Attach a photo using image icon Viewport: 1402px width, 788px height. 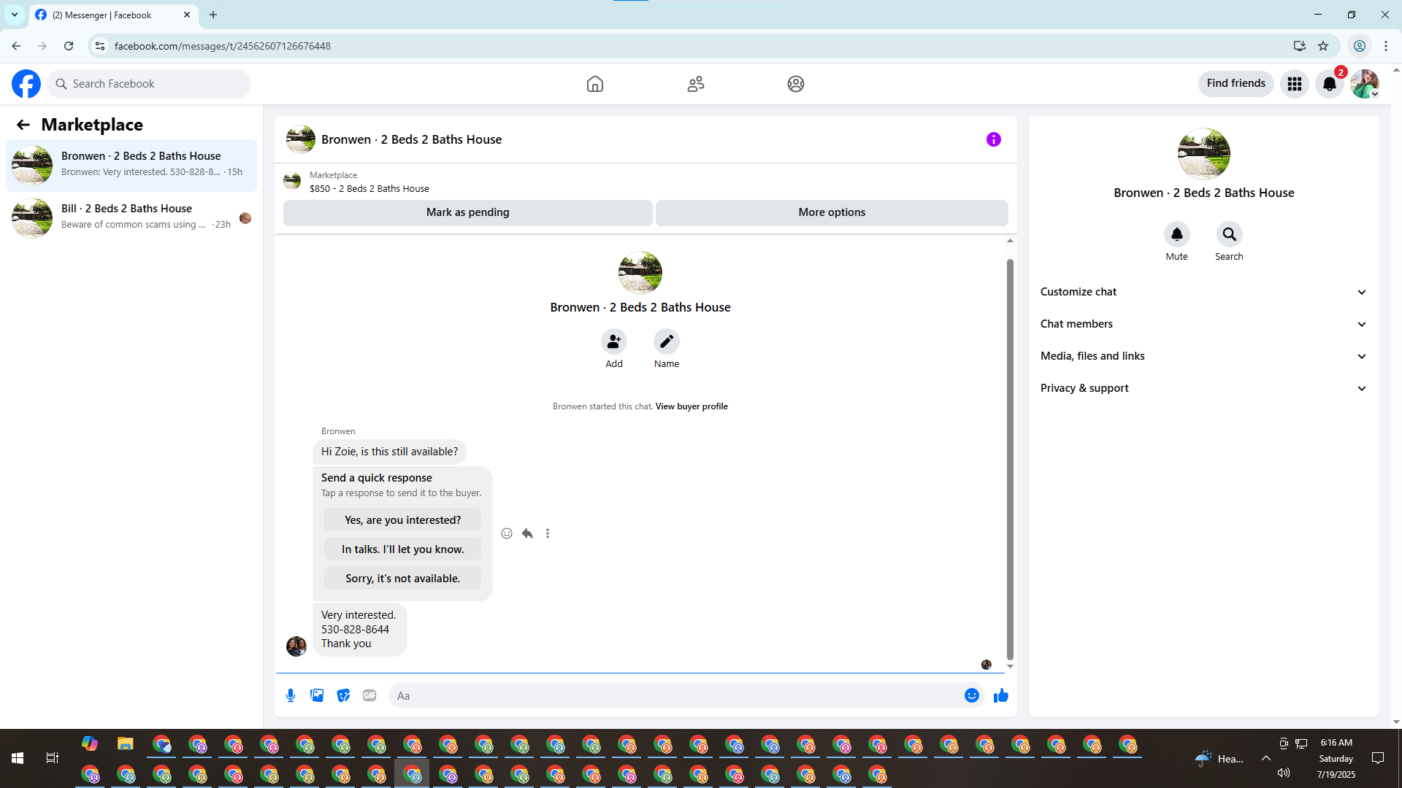point(317,695)
